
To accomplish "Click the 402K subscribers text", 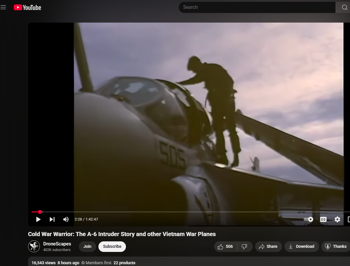I will pyautogui.click(x=57, y=250).
